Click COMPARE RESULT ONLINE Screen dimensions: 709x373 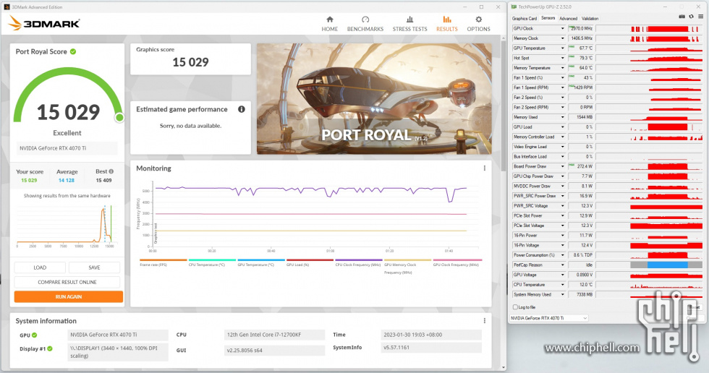click(x=67, y=282)
